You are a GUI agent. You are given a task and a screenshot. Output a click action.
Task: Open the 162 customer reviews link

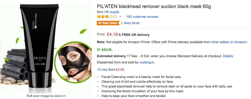(142, 17)
